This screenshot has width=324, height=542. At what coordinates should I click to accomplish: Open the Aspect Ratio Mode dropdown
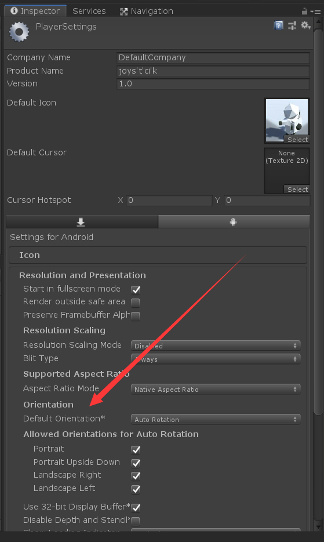216,389
